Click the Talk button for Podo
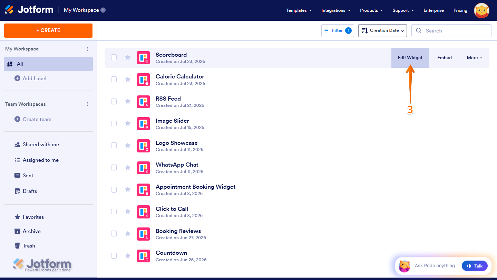This screenshot has height=280, width=497. coord(475,266)
